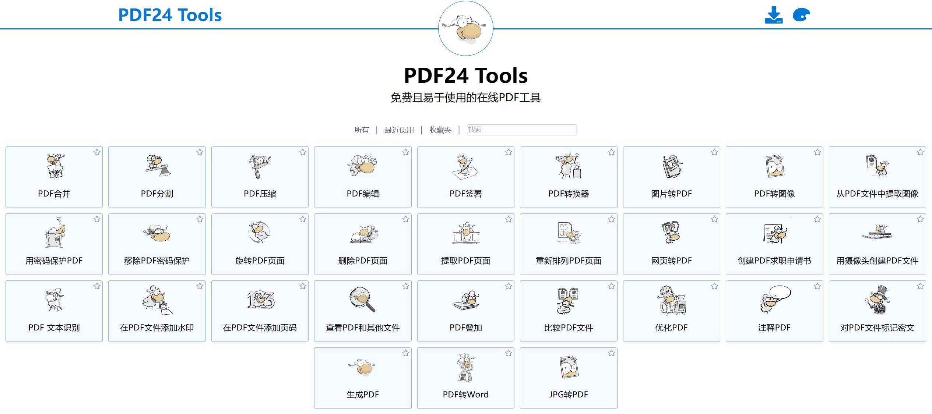Open the PDF转Word blender icon
This screenshot has height=414, width=932.
pyautogui.click(x=466, y=367)
